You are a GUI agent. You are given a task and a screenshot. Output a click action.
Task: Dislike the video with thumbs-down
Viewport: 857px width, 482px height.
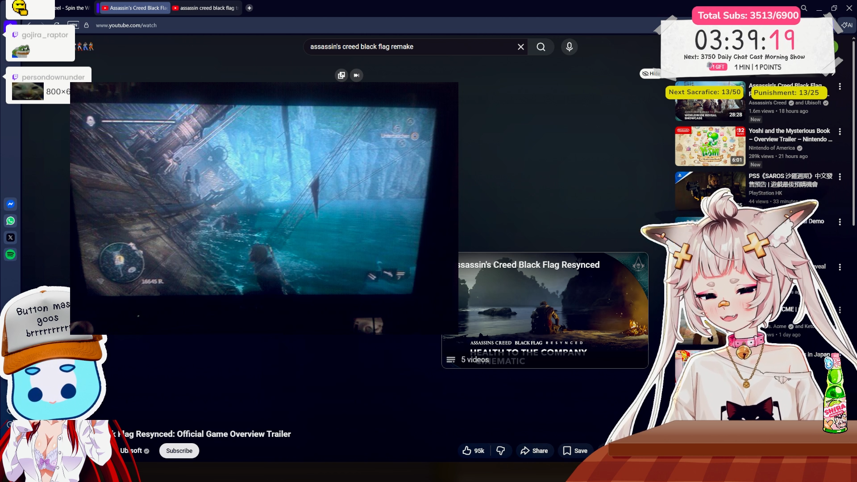(x=501, y=451)
